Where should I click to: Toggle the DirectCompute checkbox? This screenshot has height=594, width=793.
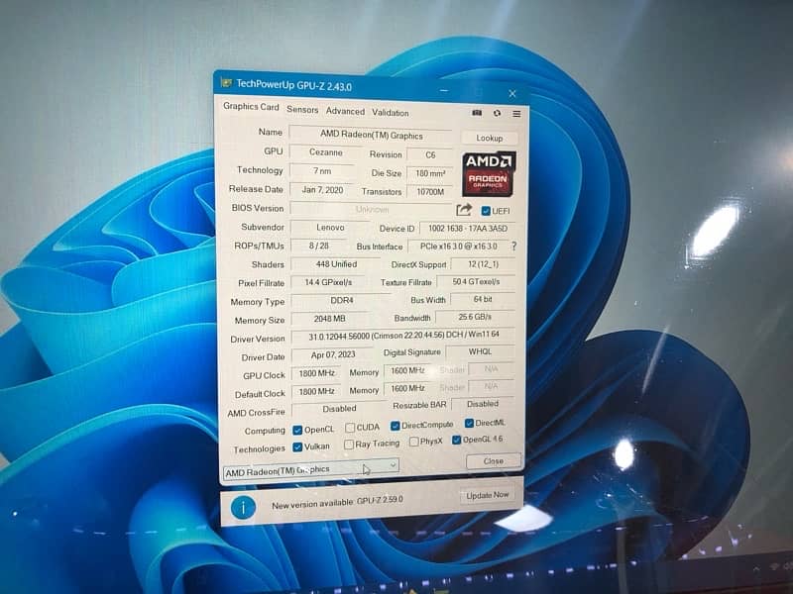(395, 426)
